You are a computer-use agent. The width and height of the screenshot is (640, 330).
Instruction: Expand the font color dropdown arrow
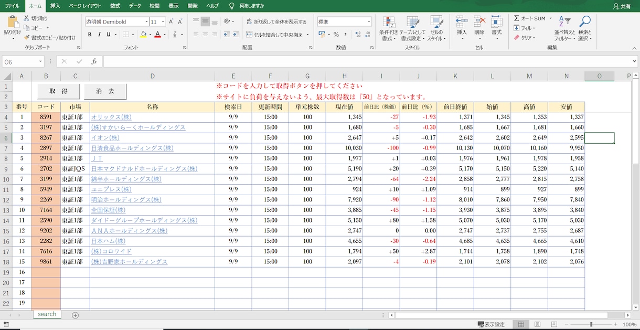pos(164,35)
